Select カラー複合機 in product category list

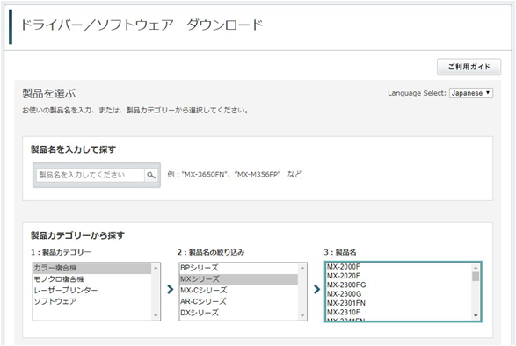(x=92, y=268)
